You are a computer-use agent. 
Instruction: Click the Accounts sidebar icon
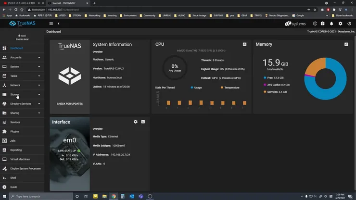(4, 57)
